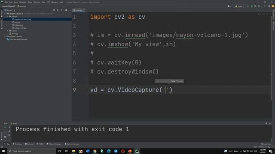Open Microsoft Edge from taskbar
The width and height of the screenshot is (275, 154).
click(x=109, y=151)
